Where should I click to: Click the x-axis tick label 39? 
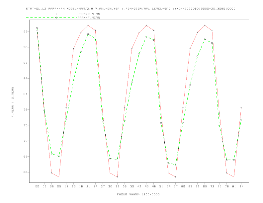point(132,186)
